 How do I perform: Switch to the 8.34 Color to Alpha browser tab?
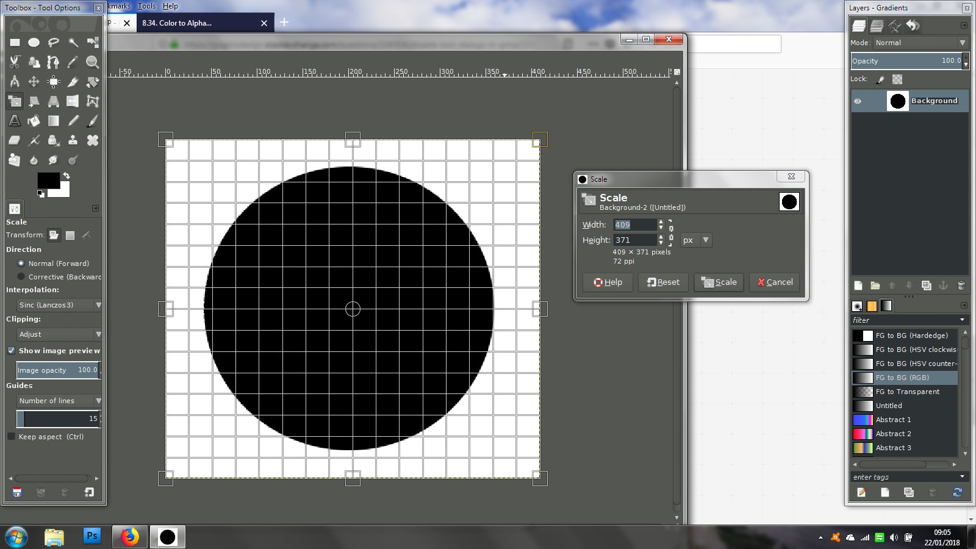204,23
